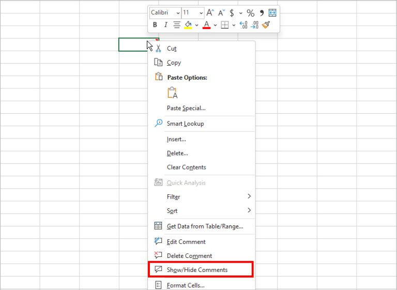Click Decrease Decimal icon

[255, 25]
